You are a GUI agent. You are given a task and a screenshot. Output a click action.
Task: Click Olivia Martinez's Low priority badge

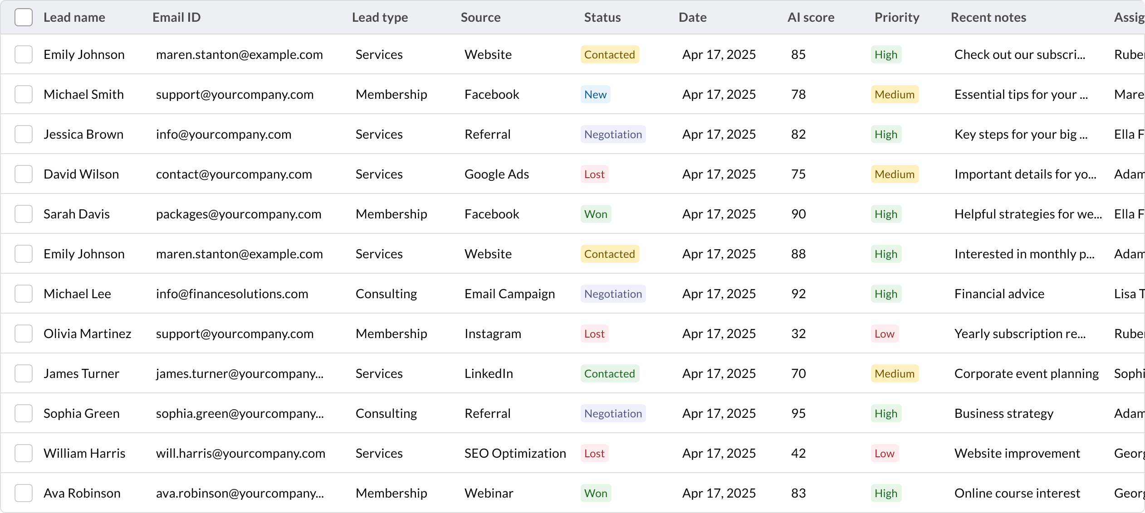coord(884,334)
